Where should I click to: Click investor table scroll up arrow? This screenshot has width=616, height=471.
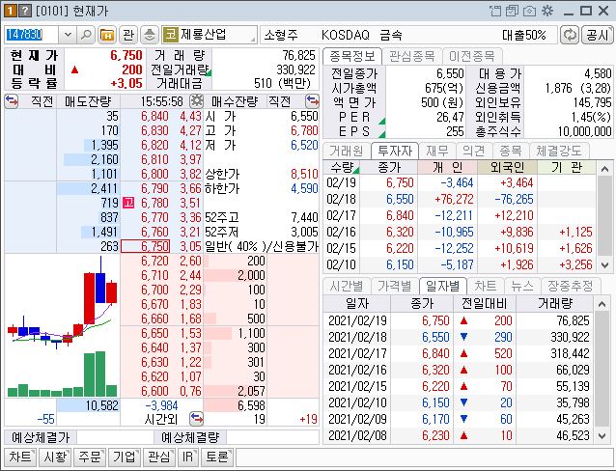605,169
